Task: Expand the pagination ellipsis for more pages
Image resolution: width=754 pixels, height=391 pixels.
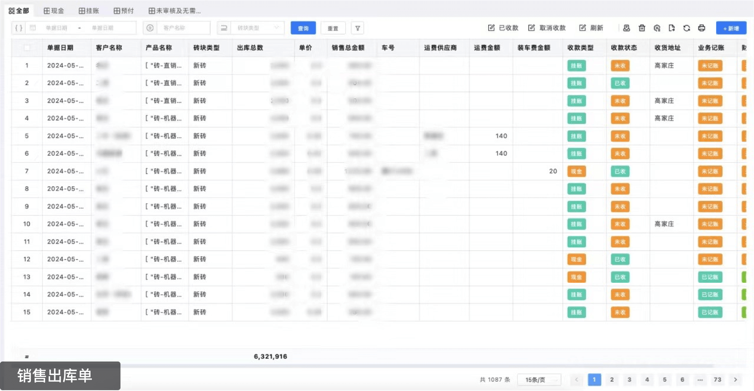Action: coord(700,380)
